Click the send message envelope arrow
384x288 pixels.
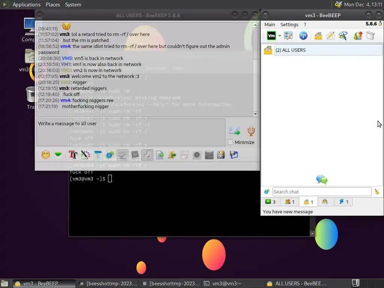tap(235, 131)
